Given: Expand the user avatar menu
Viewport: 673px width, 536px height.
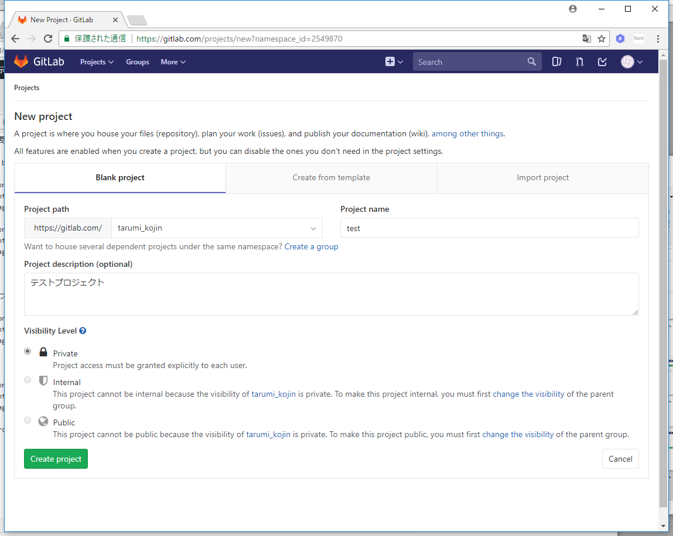Looking at the screenshot, I should pos(632,61).
